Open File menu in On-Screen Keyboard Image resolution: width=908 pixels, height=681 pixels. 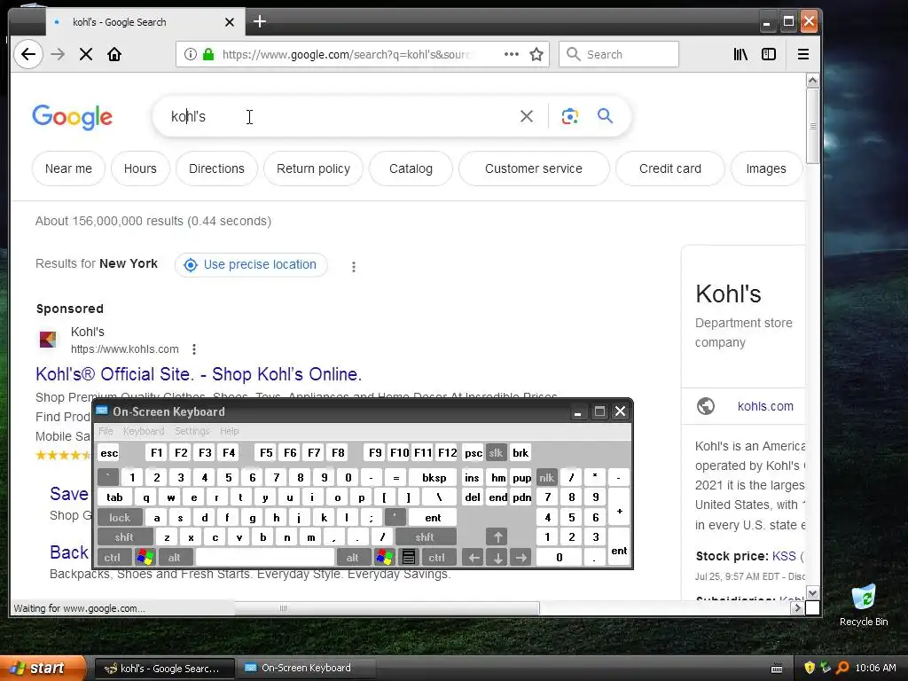click(x=106, y=431)
